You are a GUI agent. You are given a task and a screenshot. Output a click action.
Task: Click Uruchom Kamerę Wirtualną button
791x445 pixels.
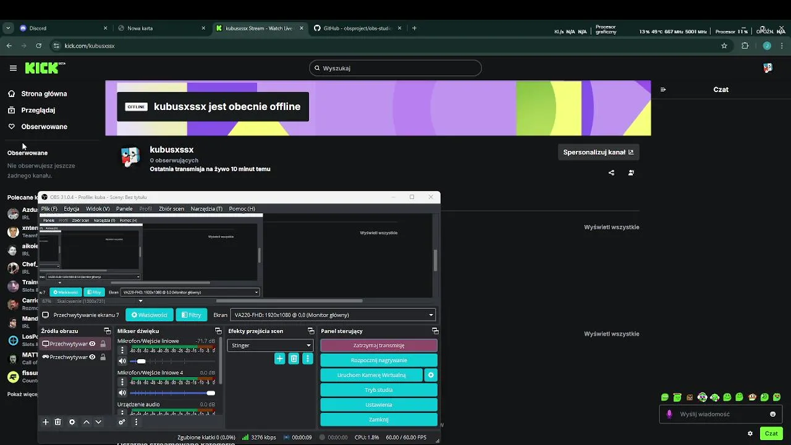(x=371, y=375)
